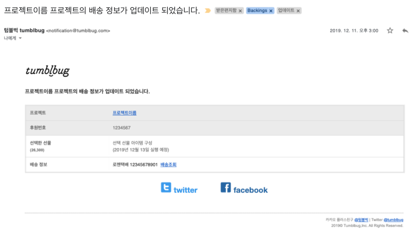This screenshot has width=413, height=237.
Task: Open the 받은편지함 label tag
Action: point(226,10)
